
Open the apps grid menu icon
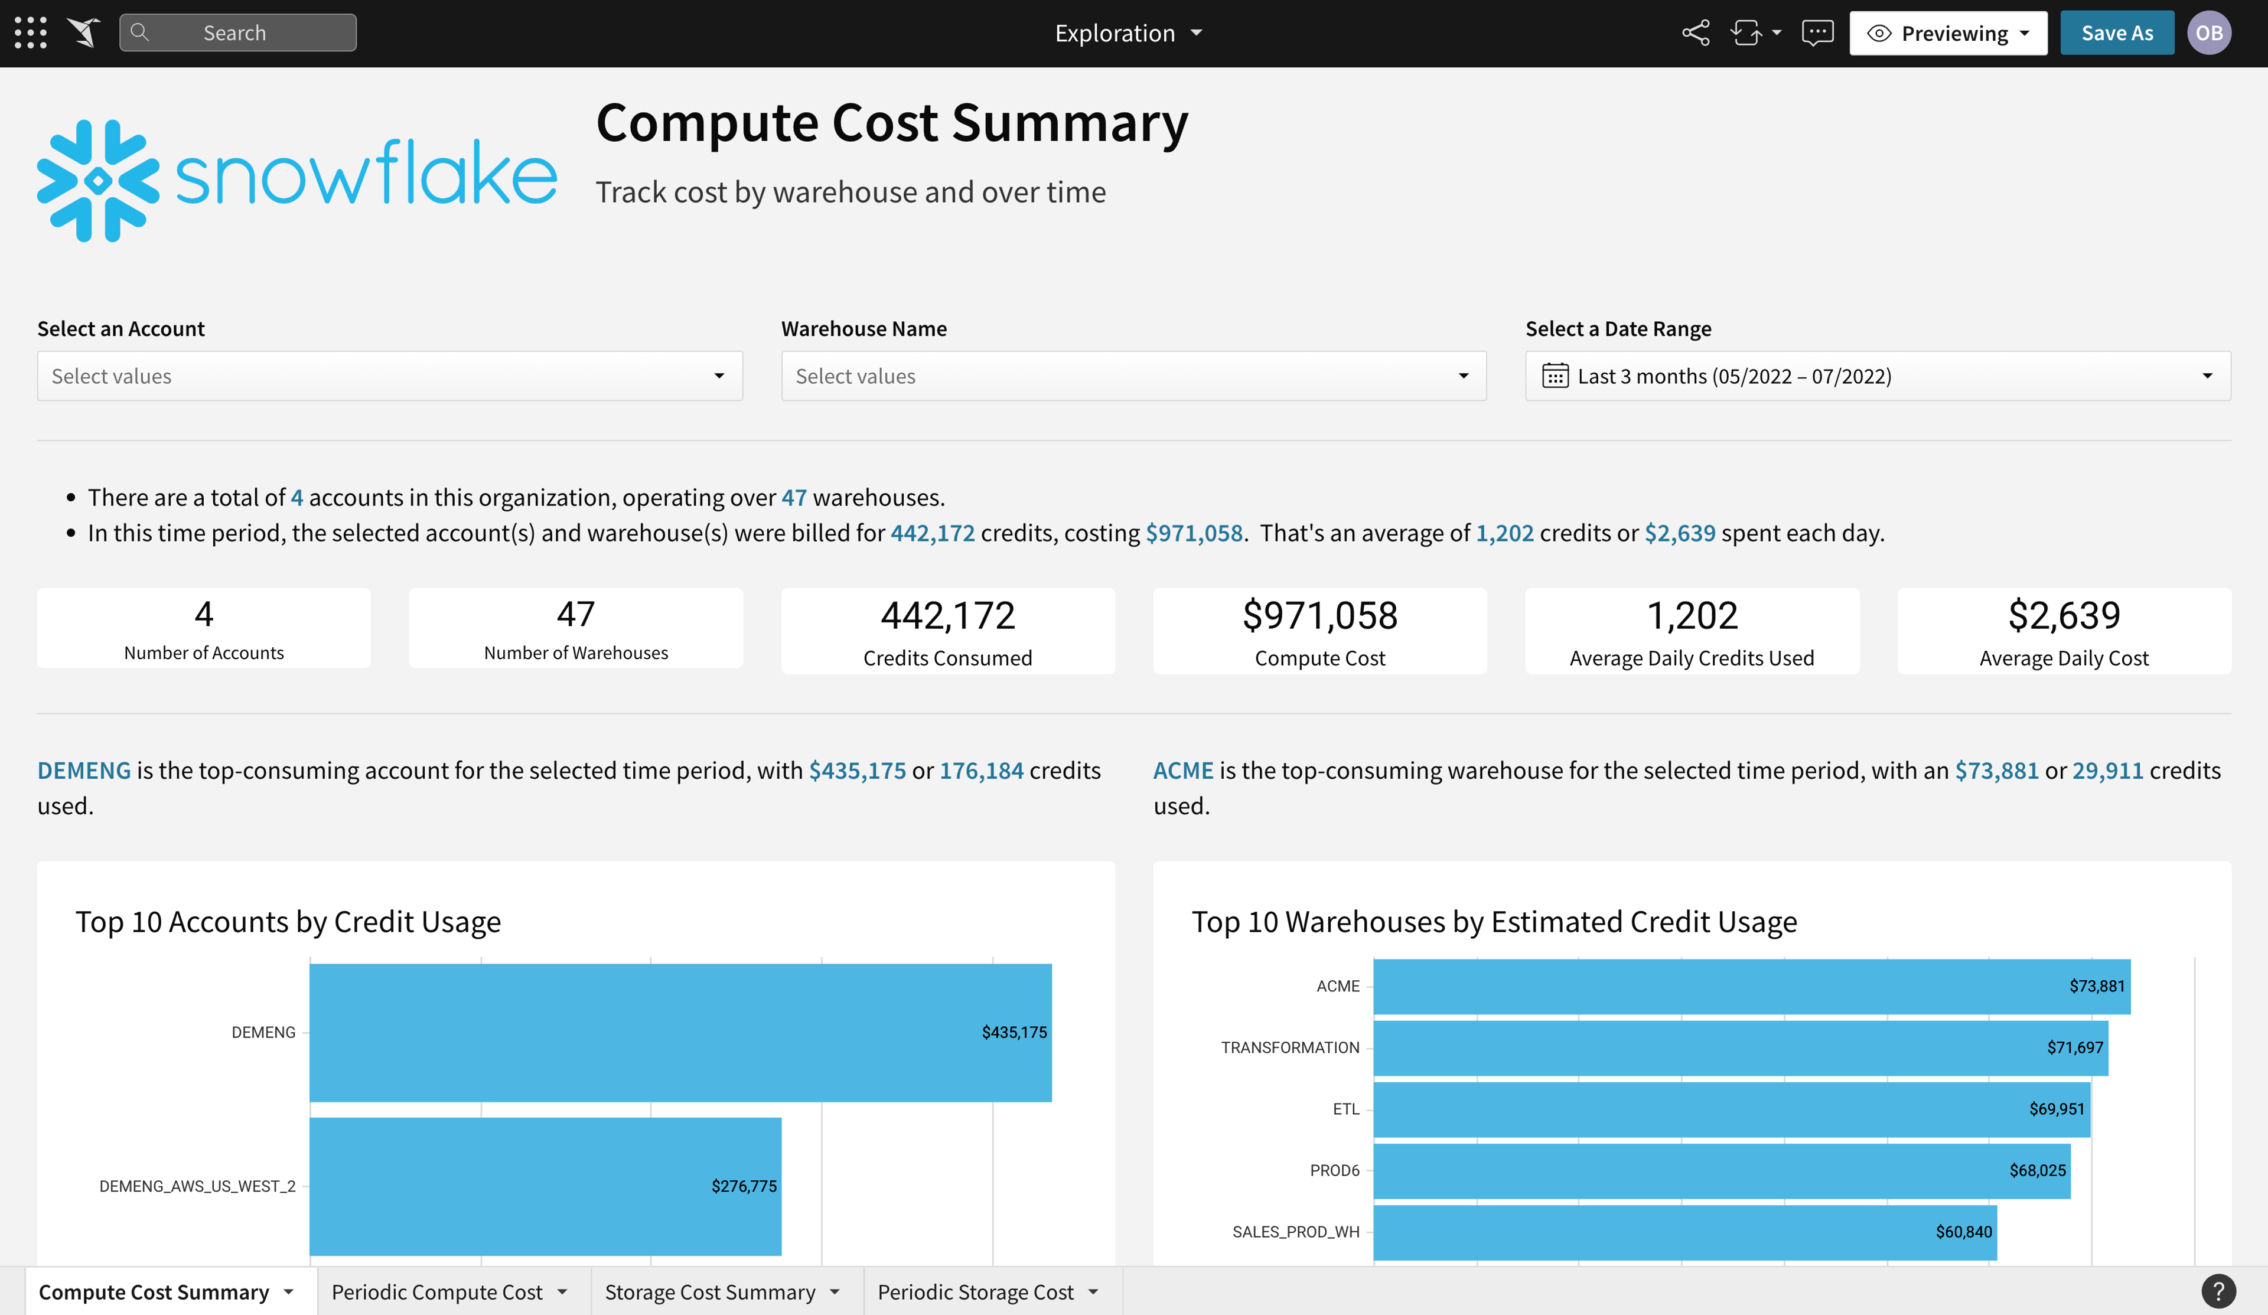pos(31,33)
